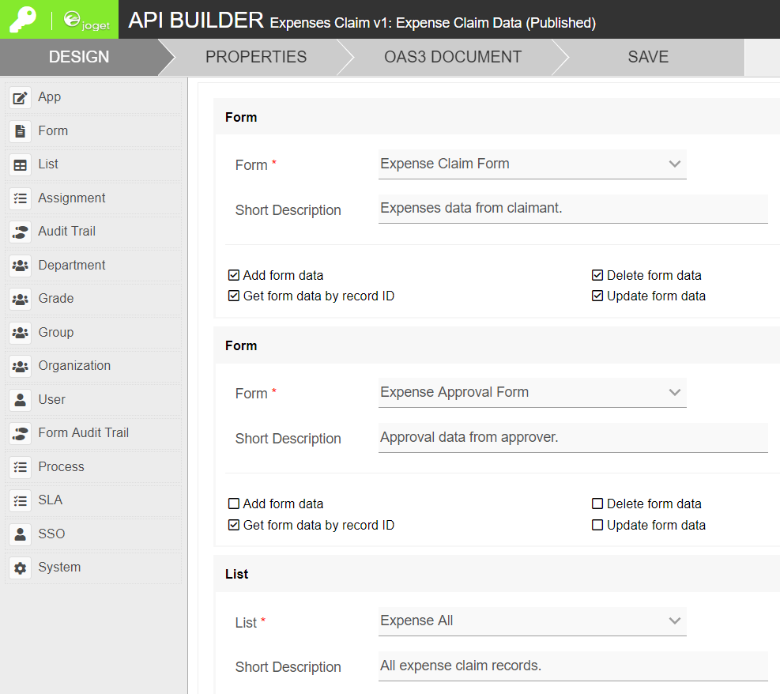Select the Audit Trail footprints icon
Image resolution: width=780 pixels, height=694 pixels.
tap(21, 232)
